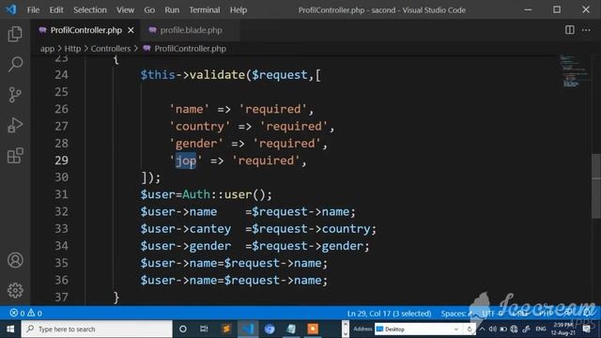Click the taskbar clock showing 2:59 PM
Image resolution: width=601 pixels, height=338 pixels.
[x=563, y=329]
